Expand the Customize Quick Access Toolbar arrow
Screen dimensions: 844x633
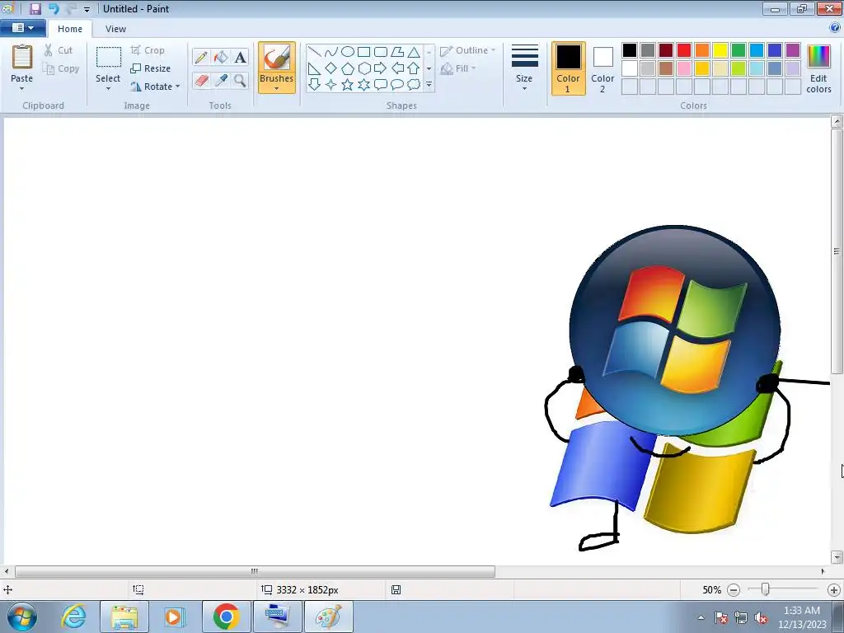87,9
